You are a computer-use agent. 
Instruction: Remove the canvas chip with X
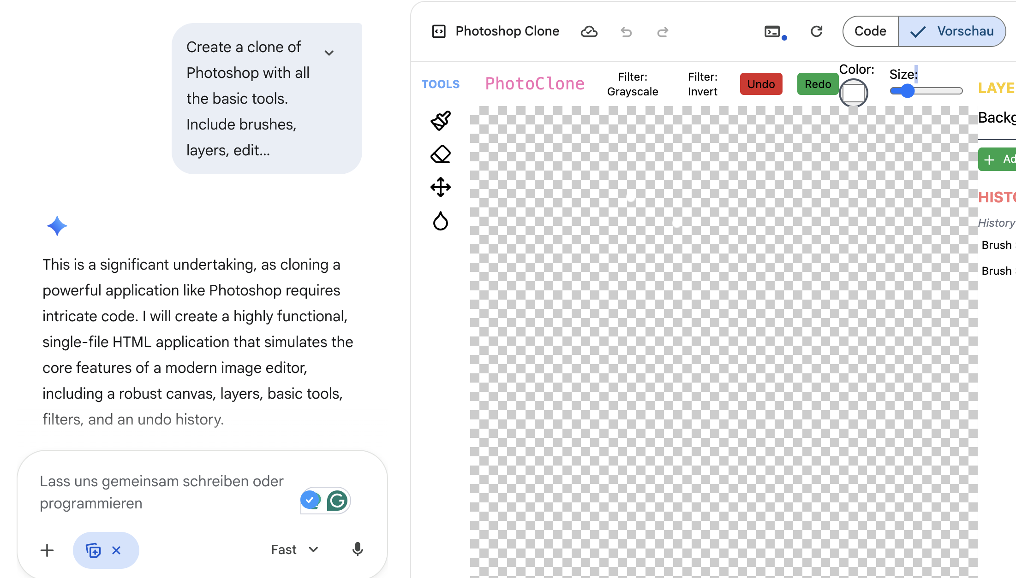click(x=116, y=550)
